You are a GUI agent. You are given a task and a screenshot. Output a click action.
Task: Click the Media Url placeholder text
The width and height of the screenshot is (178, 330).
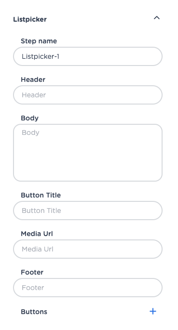38,249
